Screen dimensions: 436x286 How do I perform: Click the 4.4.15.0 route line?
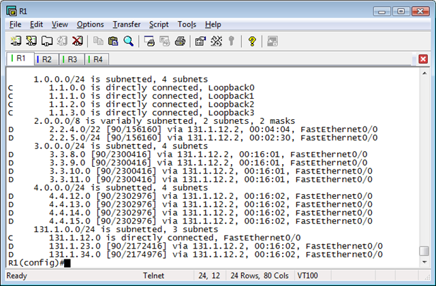click(x=190, y=221)
